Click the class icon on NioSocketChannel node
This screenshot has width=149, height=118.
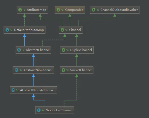tap(39, 110)
